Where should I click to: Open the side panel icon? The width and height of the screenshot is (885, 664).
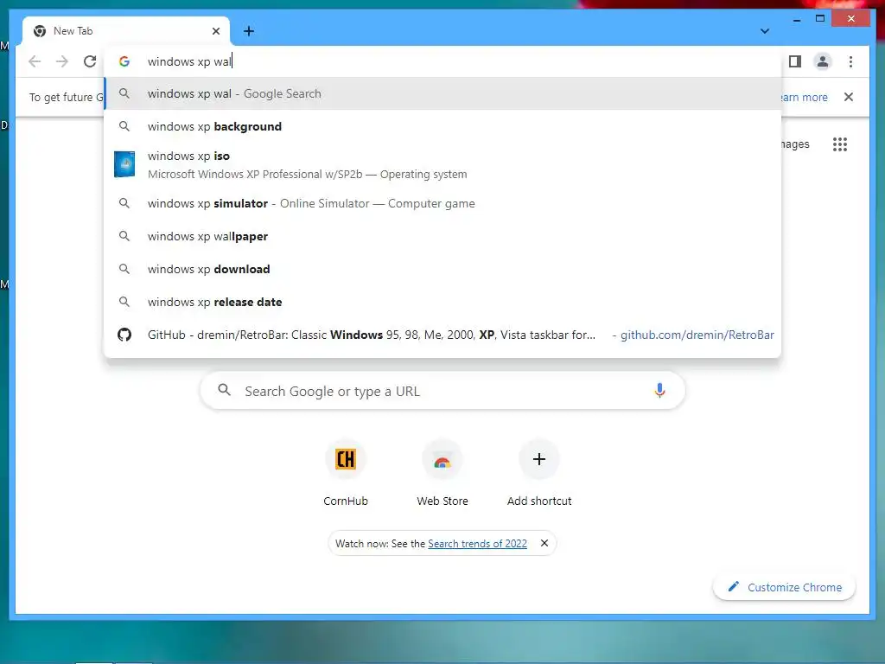[x=795, y=61]
